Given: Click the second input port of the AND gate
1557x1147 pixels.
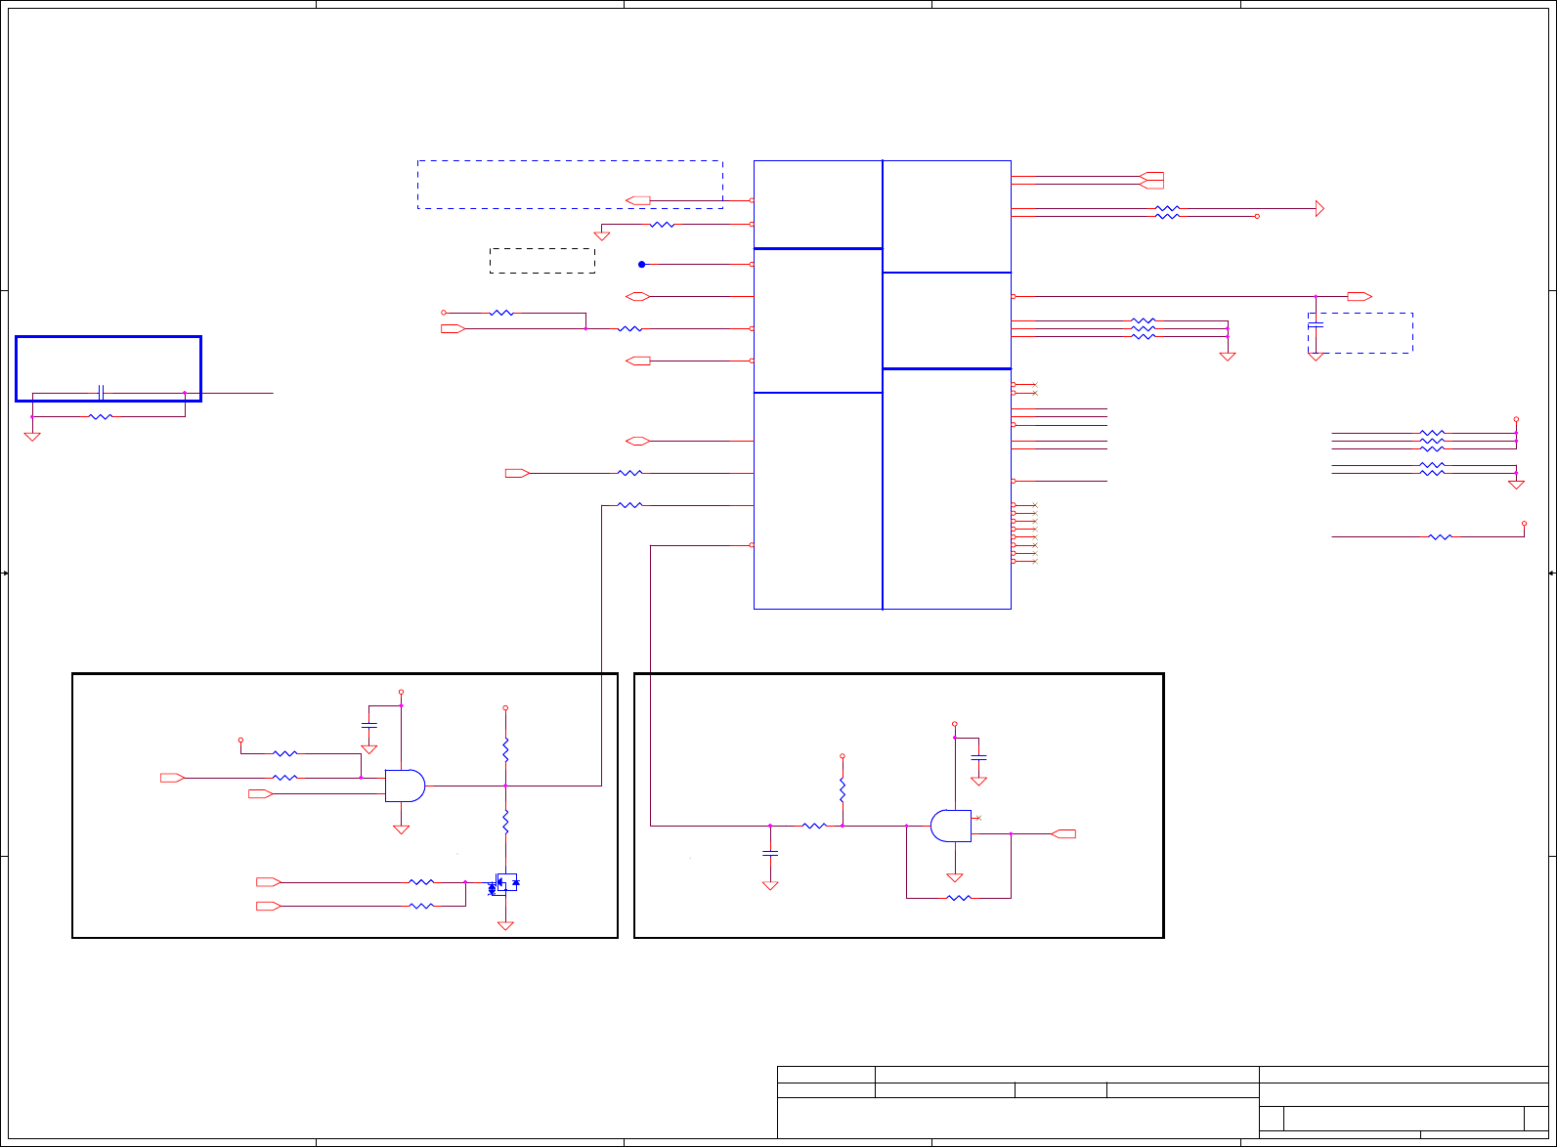Looking at the screenshot, I should pyautogui.click(x=261, y=793).
